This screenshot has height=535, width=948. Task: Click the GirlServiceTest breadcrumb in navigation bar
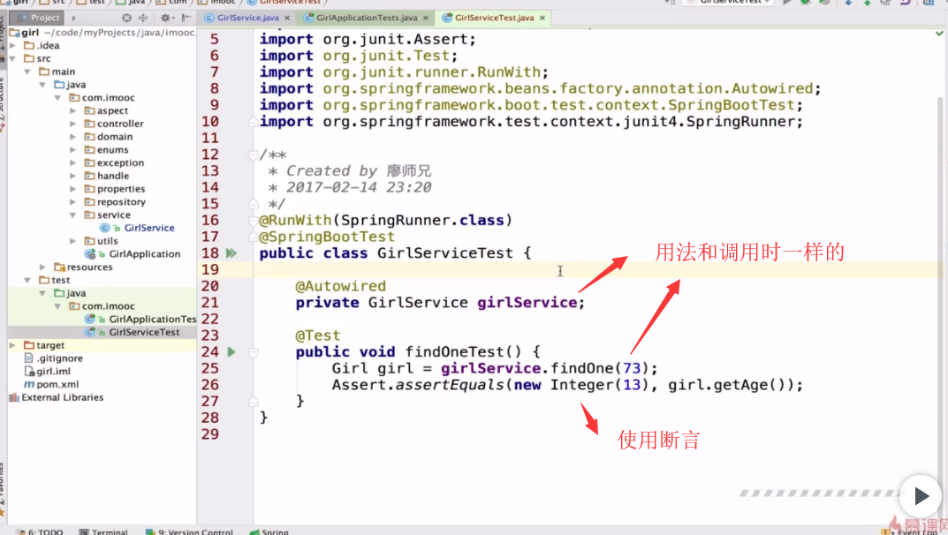pyautogui.click(x=288, y=3)
